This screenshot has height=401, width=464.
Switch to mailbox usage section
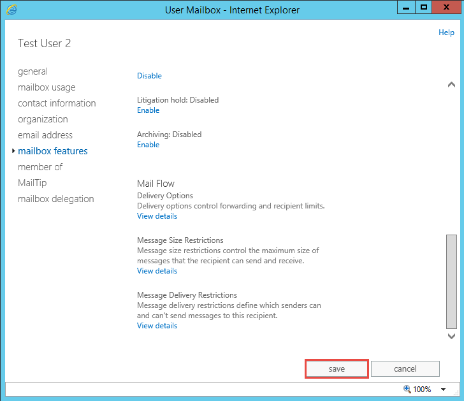coord(47,87)
